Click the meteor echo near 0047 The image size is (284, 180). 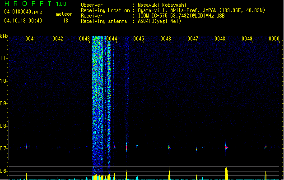(x=196, y=149)
